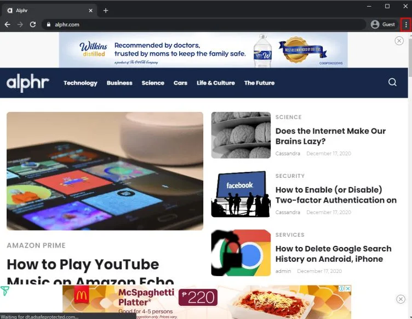Click the SERVICES category label
This screenshot has height=319, width=412.
tap(290, 234)
